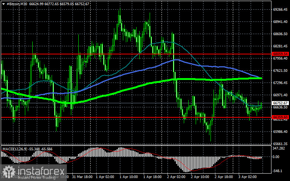Screen dimensions: 290x181
Task: Open the triangle dropdown beside #Bitcoin,M30
Action: [x=3, y=4]
